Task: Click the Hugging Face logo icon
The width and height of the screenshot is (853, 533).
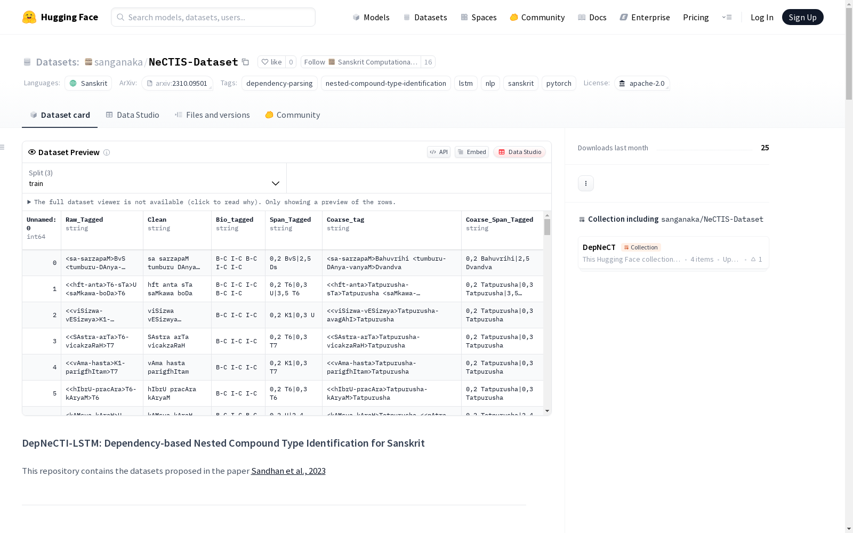Action: (x=29, y=17)
